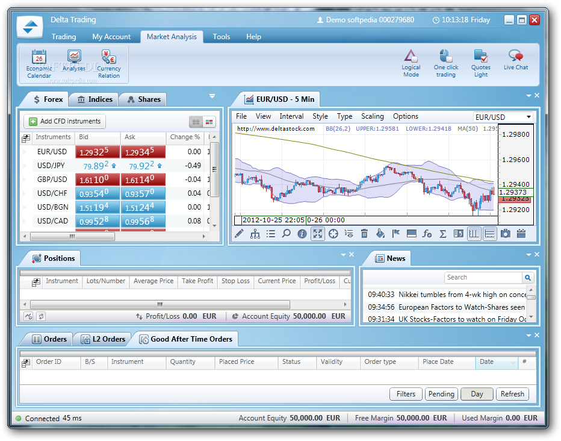
Task: Toggle vertical grid lines on chart
Action: [x=474, y=234]
